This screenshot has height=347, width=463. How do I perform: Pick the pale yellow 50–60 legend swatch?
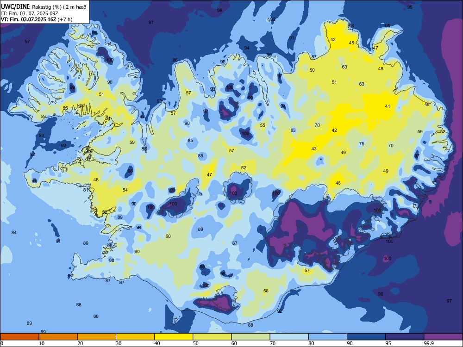tap(213, 337)
